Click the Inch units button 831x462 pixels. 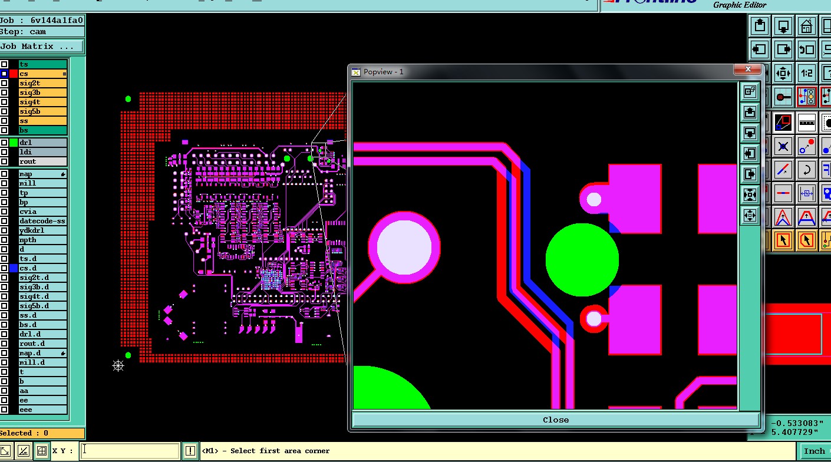pos(814,451)
